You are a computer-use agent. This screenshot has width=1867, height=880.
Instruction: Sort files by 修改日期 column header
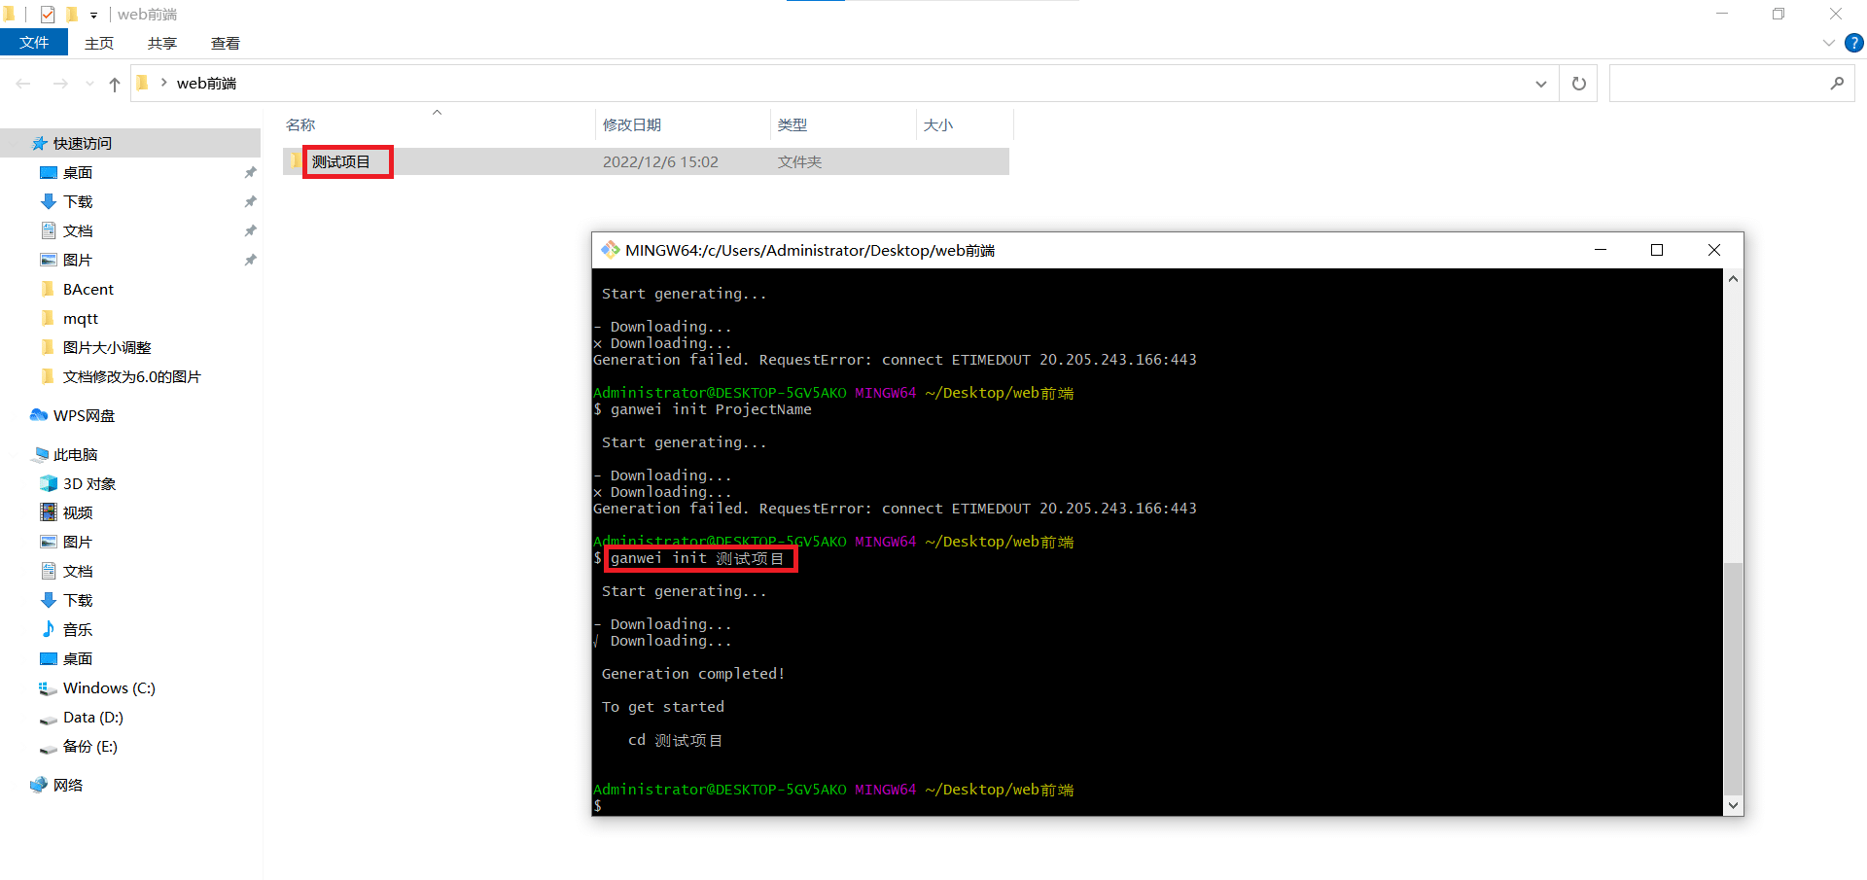click(632, 124)
